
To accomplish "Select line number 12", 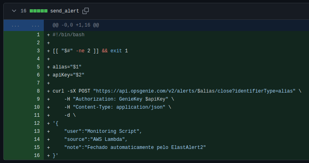I will pos(37,123).
